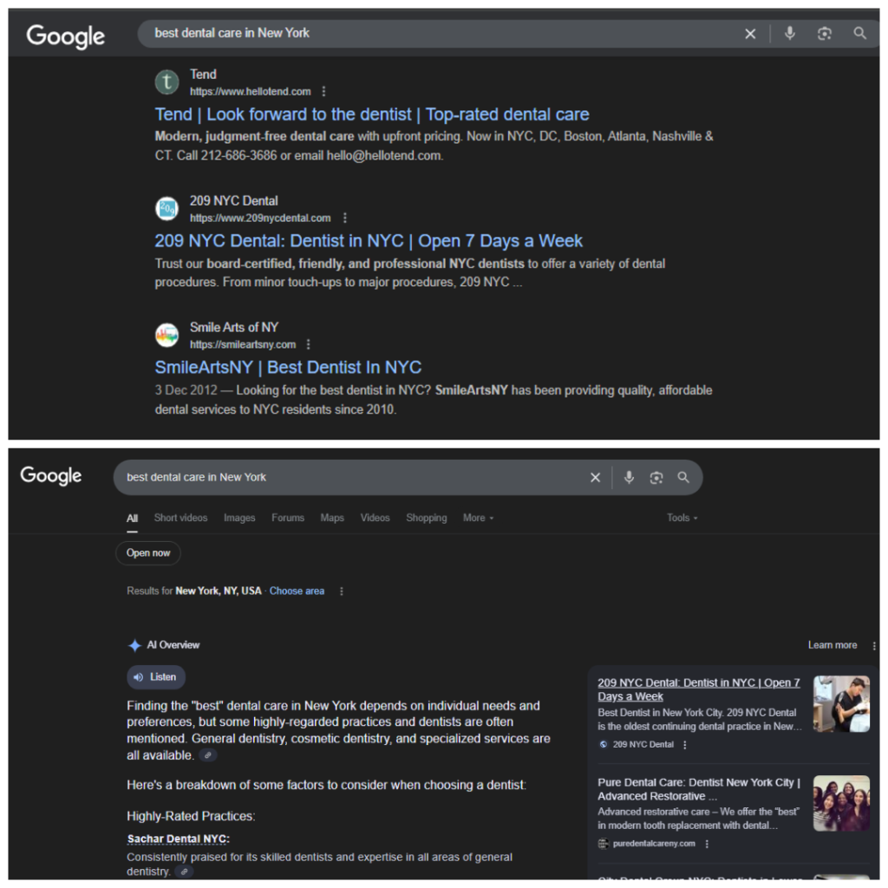888x888 pixels.
Task: Click 209 NYC Dental favicon in top results
Action: point(167,208)
